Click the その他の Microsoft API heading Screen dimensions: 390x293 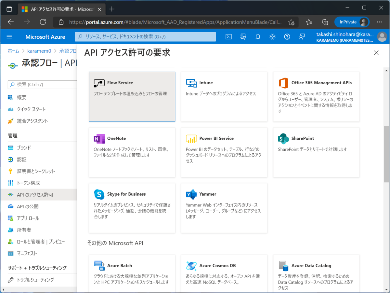point(115,243)
